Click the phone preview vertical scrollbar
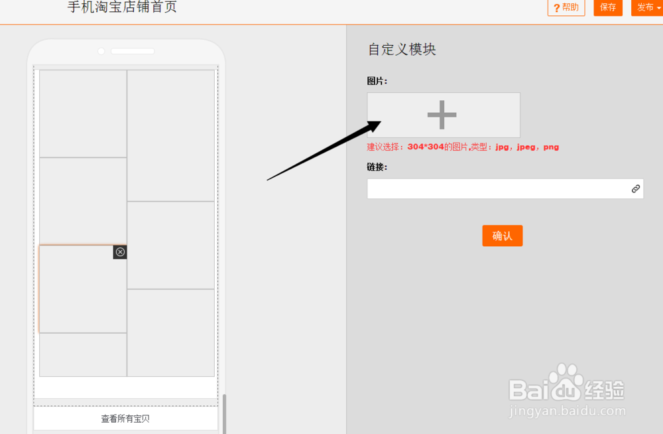The width and height of the screenshot is (663, 434). tap(225, 413)
